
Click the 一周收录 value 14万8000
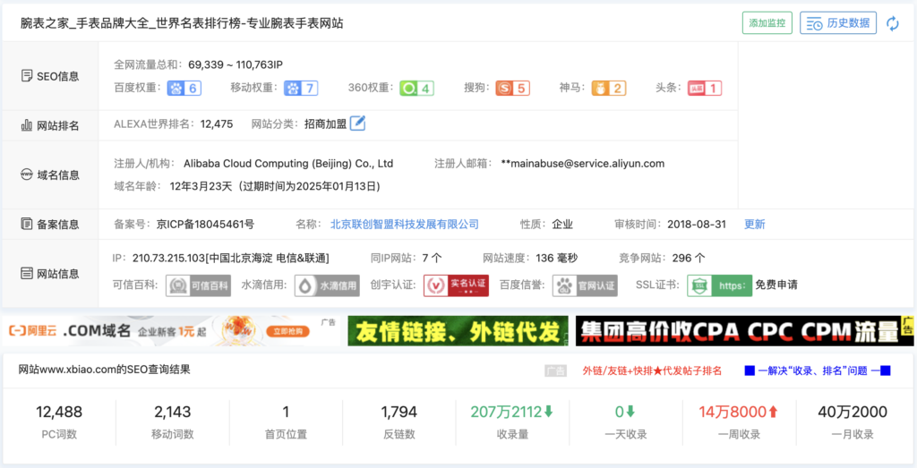738,412
